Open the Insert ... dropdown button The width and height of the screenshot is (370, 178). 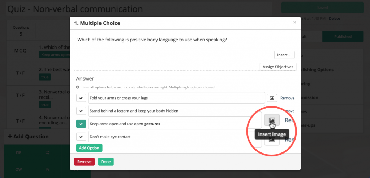[284, 55]
